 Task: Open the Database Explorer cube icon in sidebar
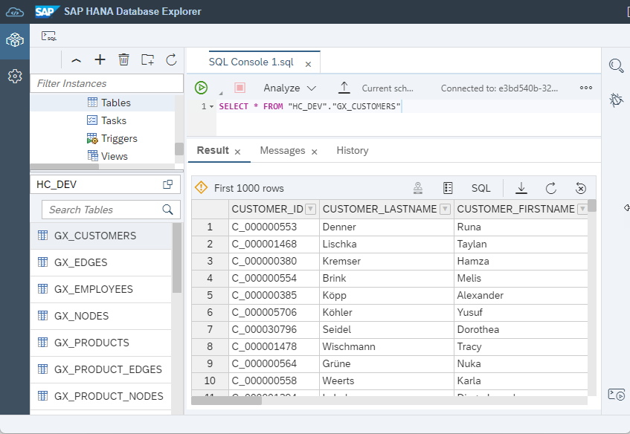15,40
